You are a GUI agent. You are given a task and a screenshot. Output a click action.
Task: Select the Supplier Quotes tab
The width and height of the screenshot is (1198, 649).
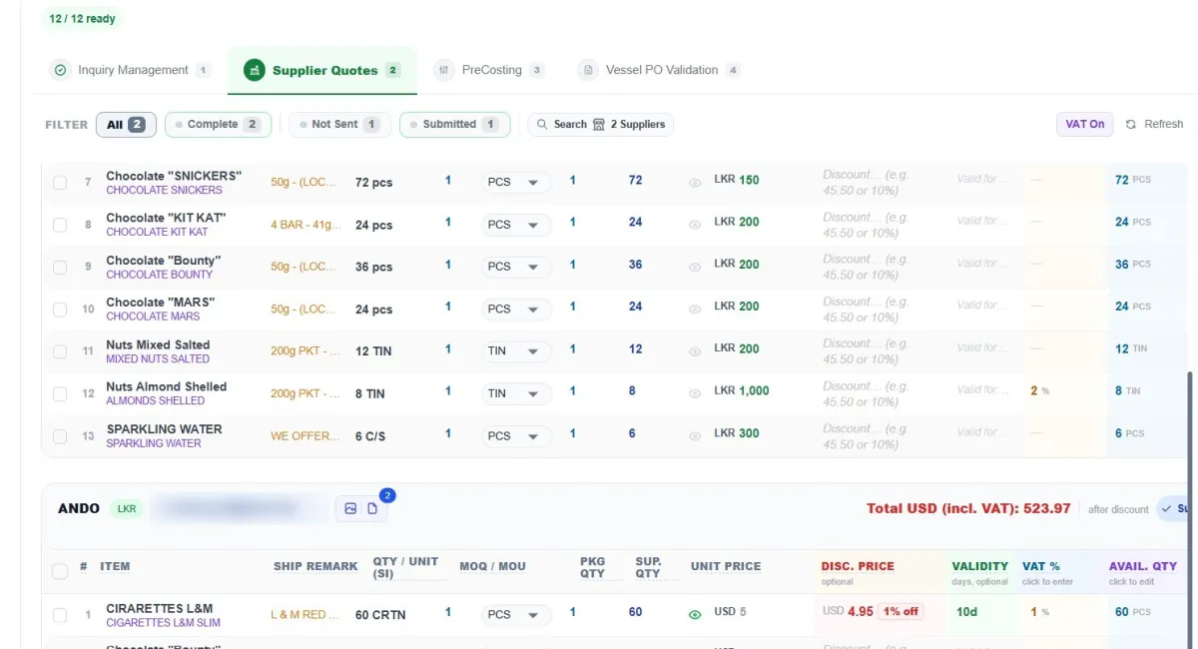(321, 70)
